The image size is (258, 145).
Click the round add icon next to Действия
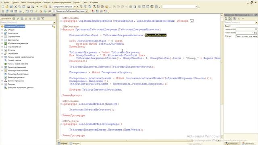pyautogui.click(x=14, y=19)
